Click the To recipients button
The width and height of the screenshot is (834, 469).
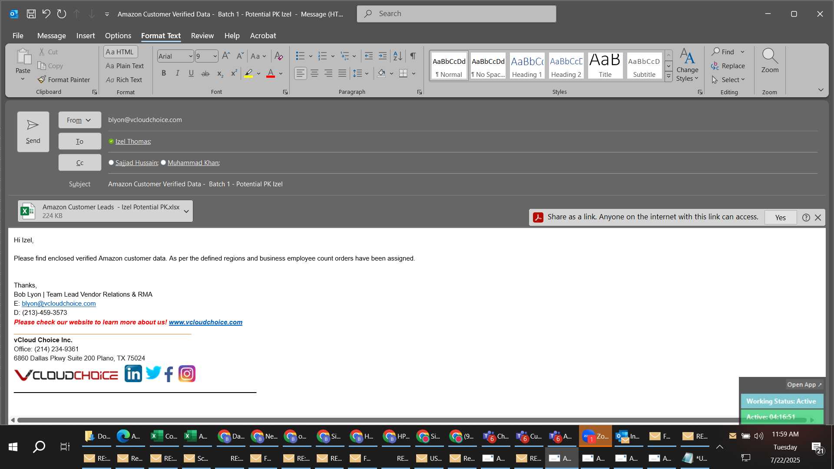pos(80,142)
